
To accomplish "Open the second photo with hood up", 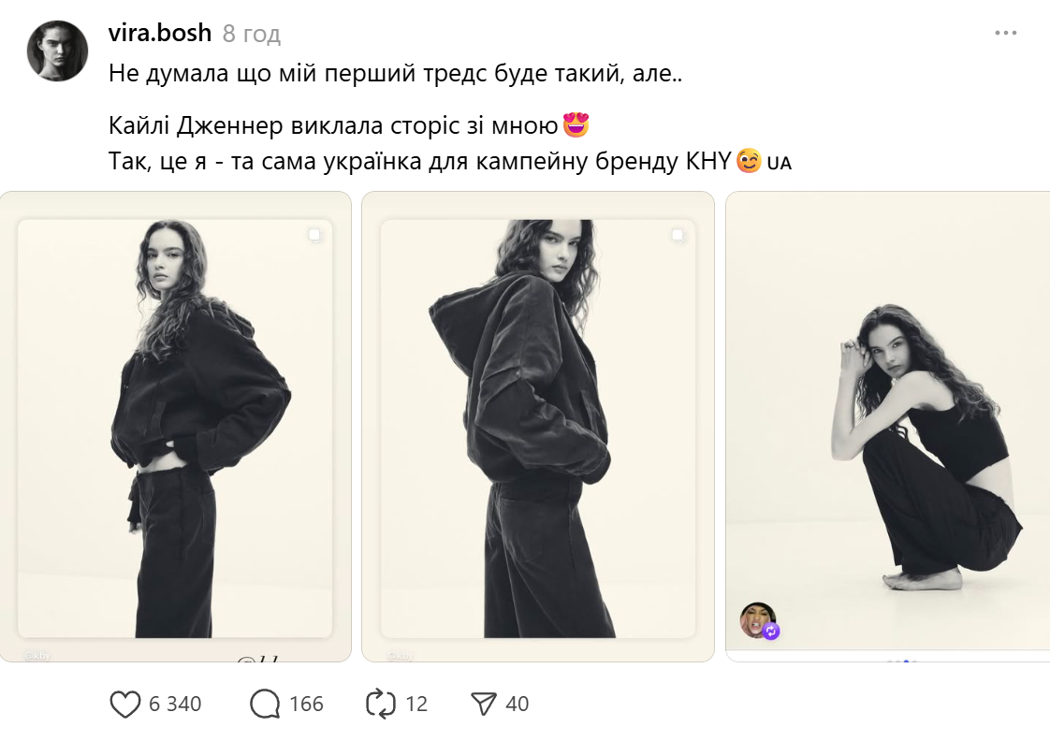I will pos(537,427).
